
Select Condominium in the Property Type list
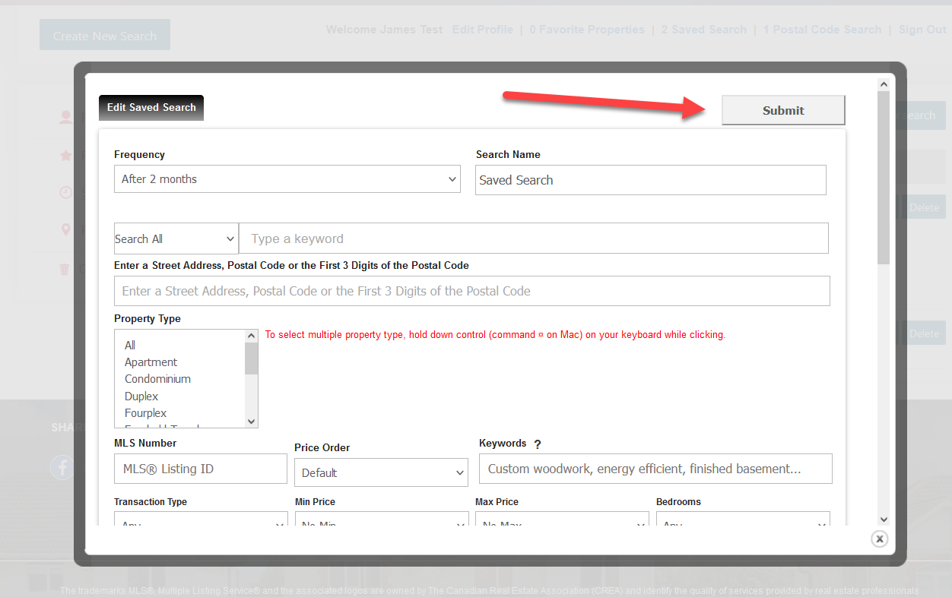click(x=157, y=379)
